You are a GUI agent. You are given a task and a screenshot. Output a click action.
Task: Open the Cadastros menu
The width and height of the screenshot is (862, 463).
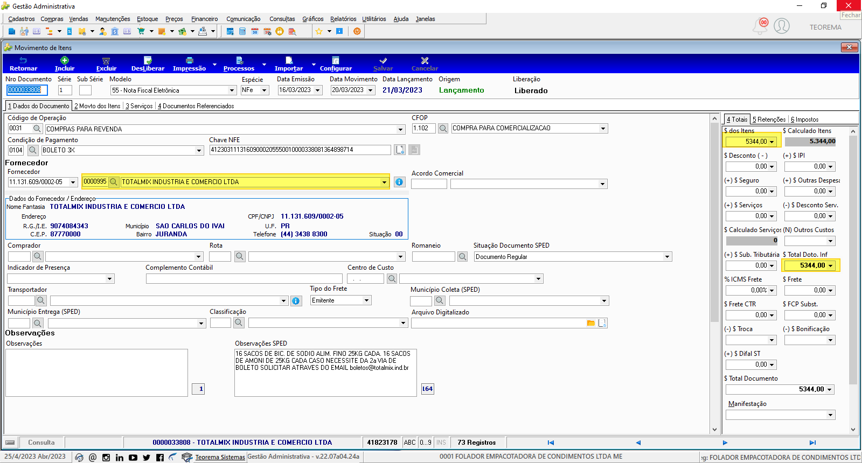coord(22,19)
